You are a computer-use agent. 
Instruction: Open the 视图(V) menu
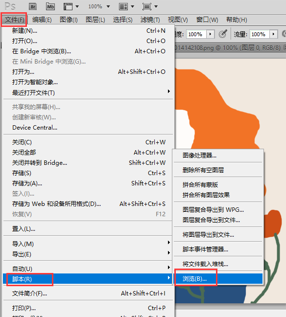[x=178, y=20]
